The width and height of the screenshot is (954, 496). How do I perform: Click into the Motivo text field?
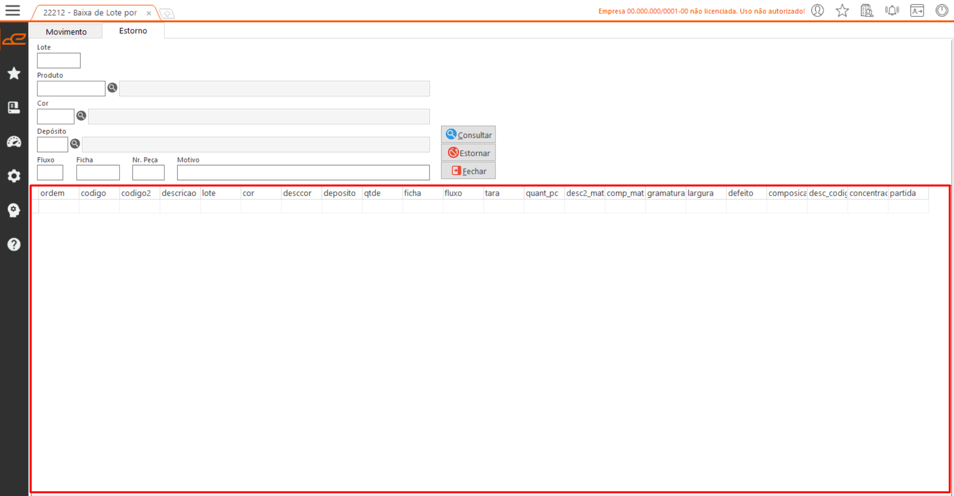[x=303, y=173]
